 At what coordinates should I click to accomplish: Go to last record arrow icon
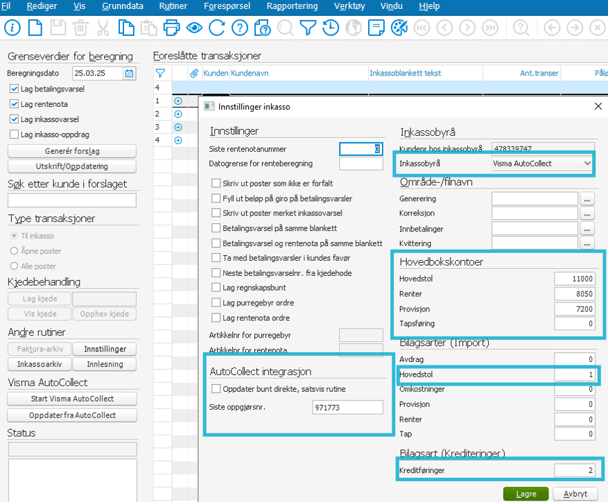tap(490, 28)
